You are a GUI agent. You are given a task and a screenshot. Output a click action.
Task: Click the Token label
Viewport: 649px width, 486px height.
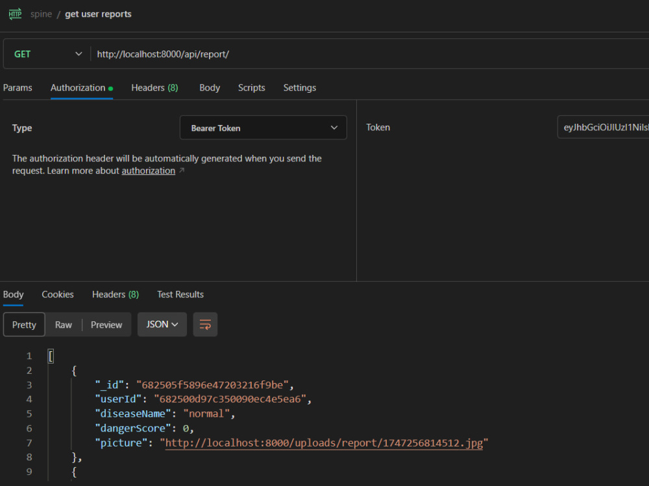pos(378,127)
